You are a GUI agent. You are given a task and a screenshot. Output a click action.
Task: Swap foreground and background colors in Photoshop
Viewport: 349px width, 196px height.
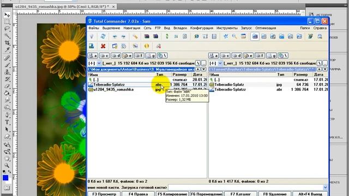coord(9,172)
